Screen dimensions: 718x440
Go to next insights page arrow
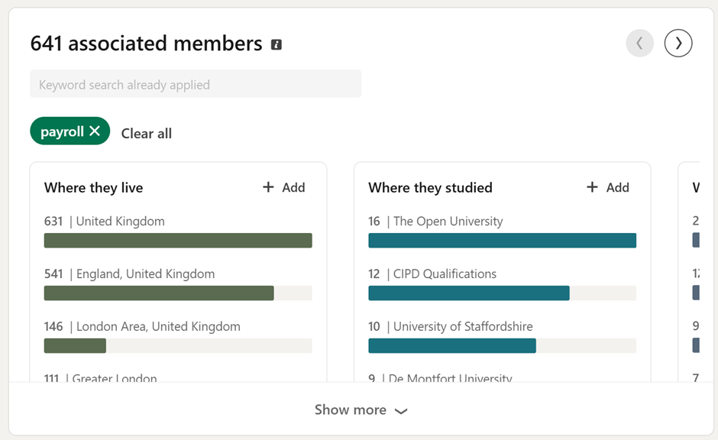click(678, 44)
